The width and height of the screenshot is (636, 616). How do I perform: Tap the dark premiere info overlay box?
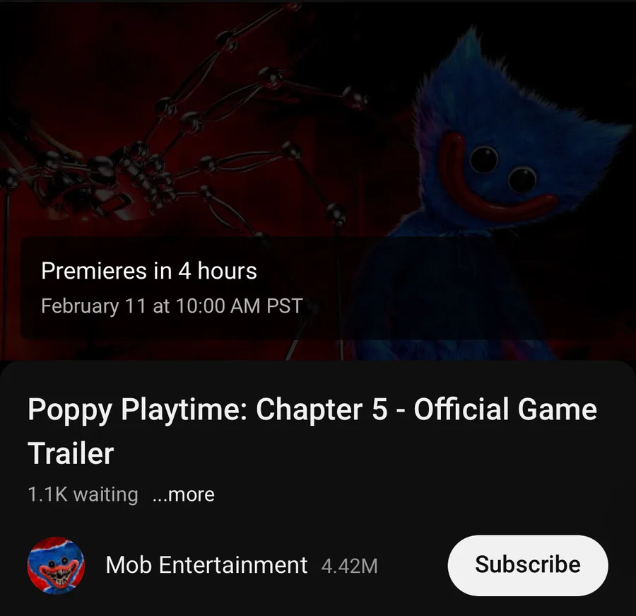click(317, 288)
